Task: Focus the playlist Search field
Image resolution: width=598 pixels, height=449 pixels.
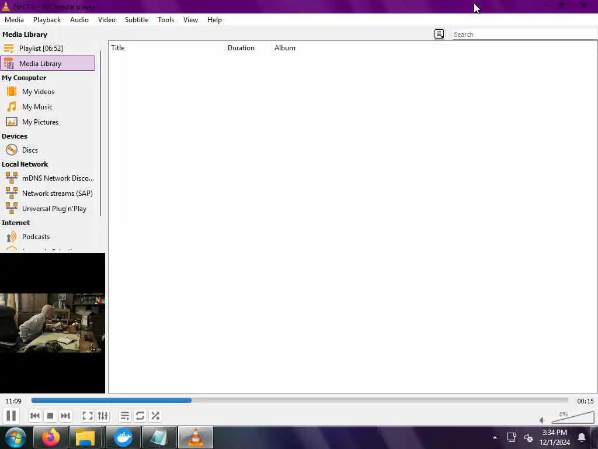Action: point(524,34)
